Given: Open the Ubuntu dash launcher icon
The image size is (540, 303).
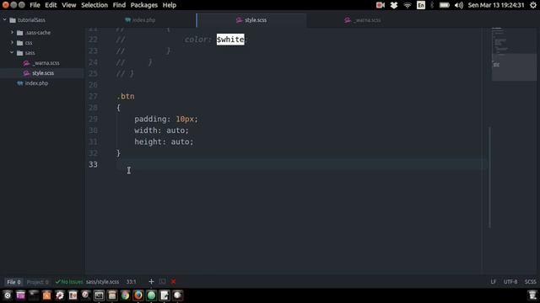Looking at the screenshot, I should point(8,295).
